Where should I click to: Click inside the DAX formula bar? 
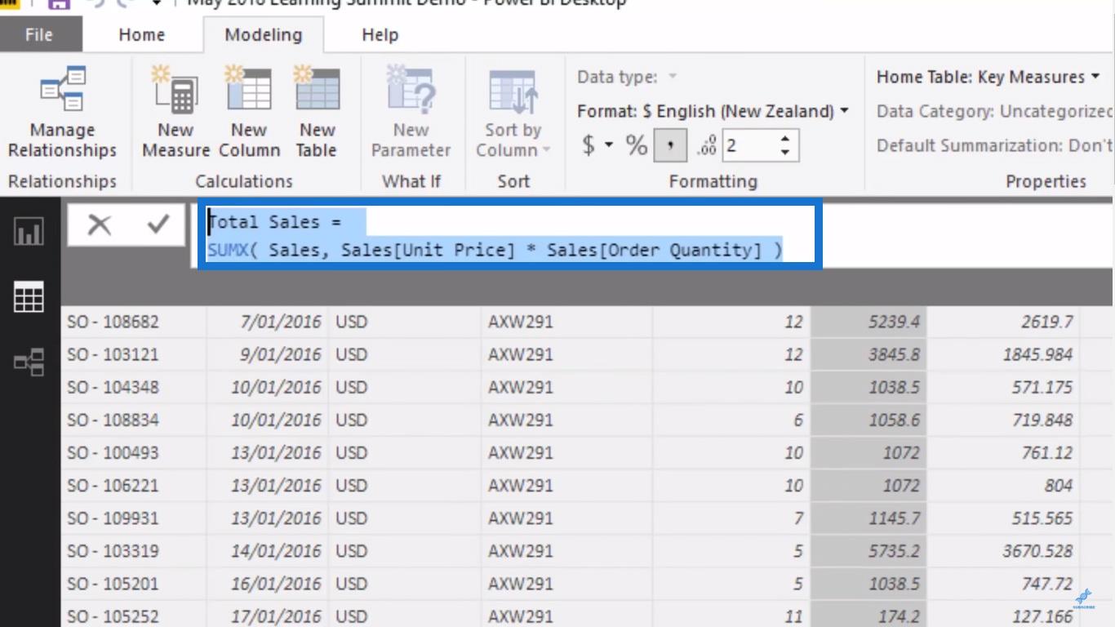[510, 235]
